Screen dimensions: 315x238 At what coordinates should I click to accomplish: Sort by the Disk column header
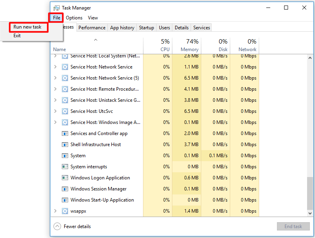[x=216, y=46]
